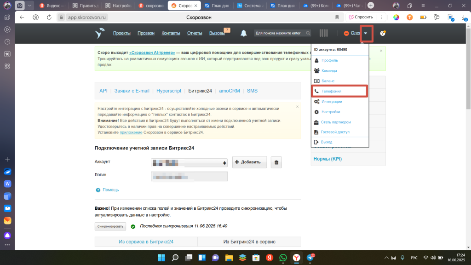Open the battery saver icon in the toolbar
The image size is (471, 265).
(423, 17)
